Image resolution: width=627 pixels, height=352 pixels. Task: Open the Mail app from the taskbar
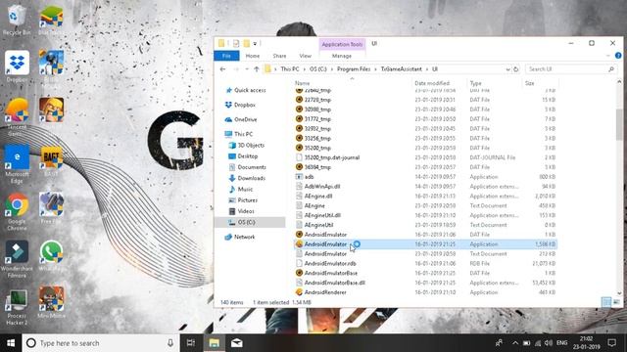point(237,343)
